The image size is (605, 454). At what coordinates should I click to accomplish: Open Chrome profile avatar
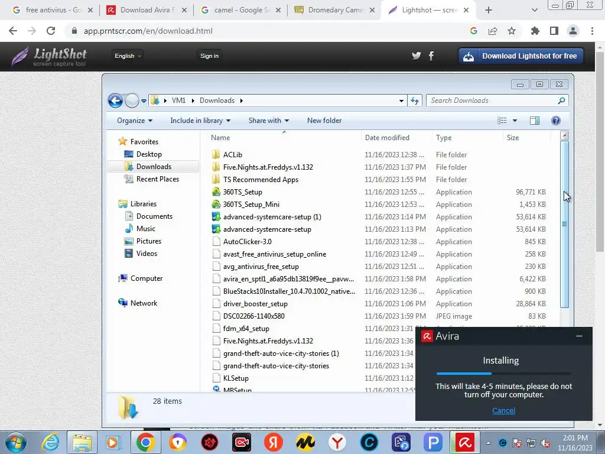pyautogui.click(x=573, y=31)
